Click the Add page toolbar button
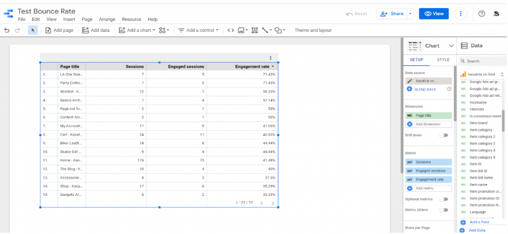 [60, 30]
